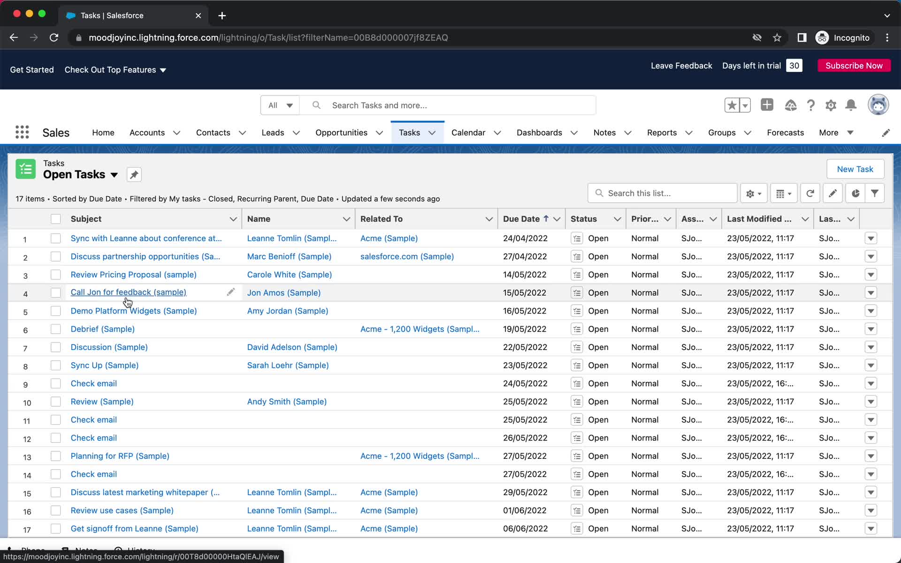Open salesforce.com (Sample) account link

point(407,257)
